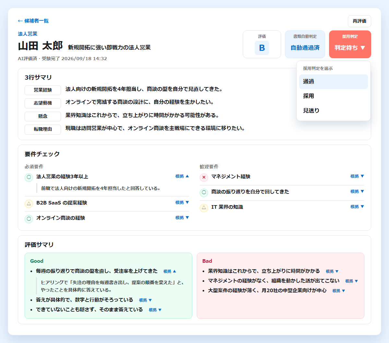Click the 法人営業 job category label
Viewport: 389px width, 343px height.
(x=28, y=34)
